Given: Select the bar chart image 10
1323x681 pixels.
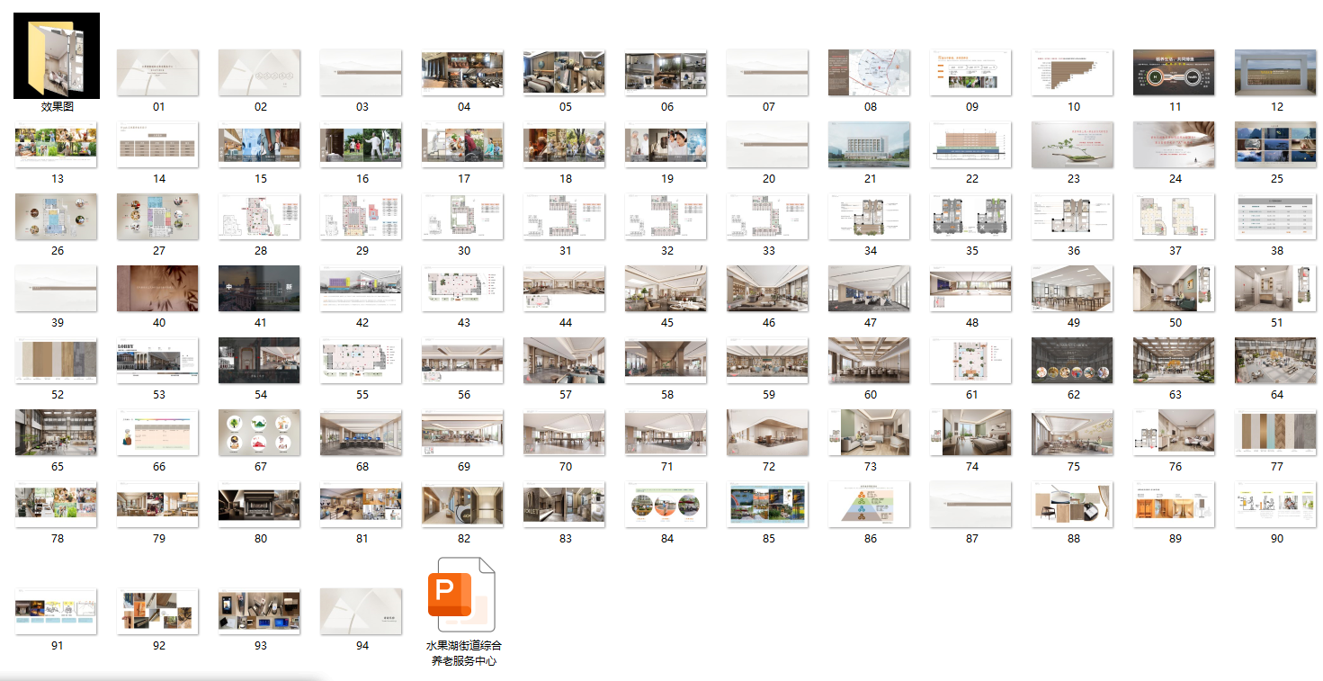Looking at the screenshot, I should (1073, 73).
